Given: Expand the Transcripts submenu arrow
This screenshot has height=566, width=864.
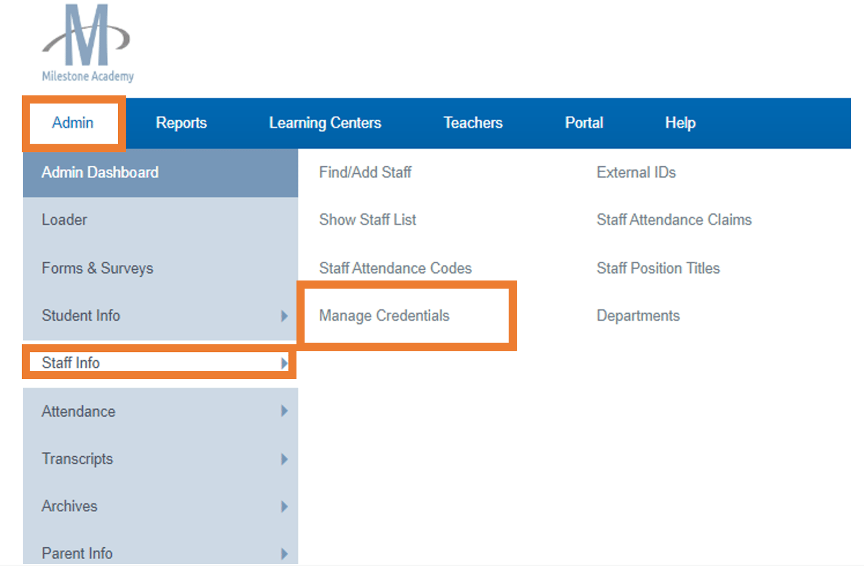Looking at the screenshot, I should click(x=284, y=459).
